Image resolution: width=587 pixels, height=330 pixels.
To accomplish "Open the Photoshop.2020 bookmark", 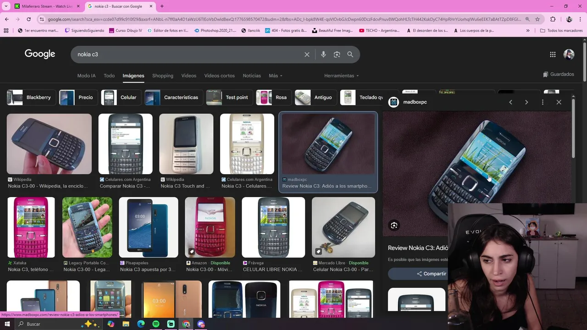I will (x=215, y=31).
